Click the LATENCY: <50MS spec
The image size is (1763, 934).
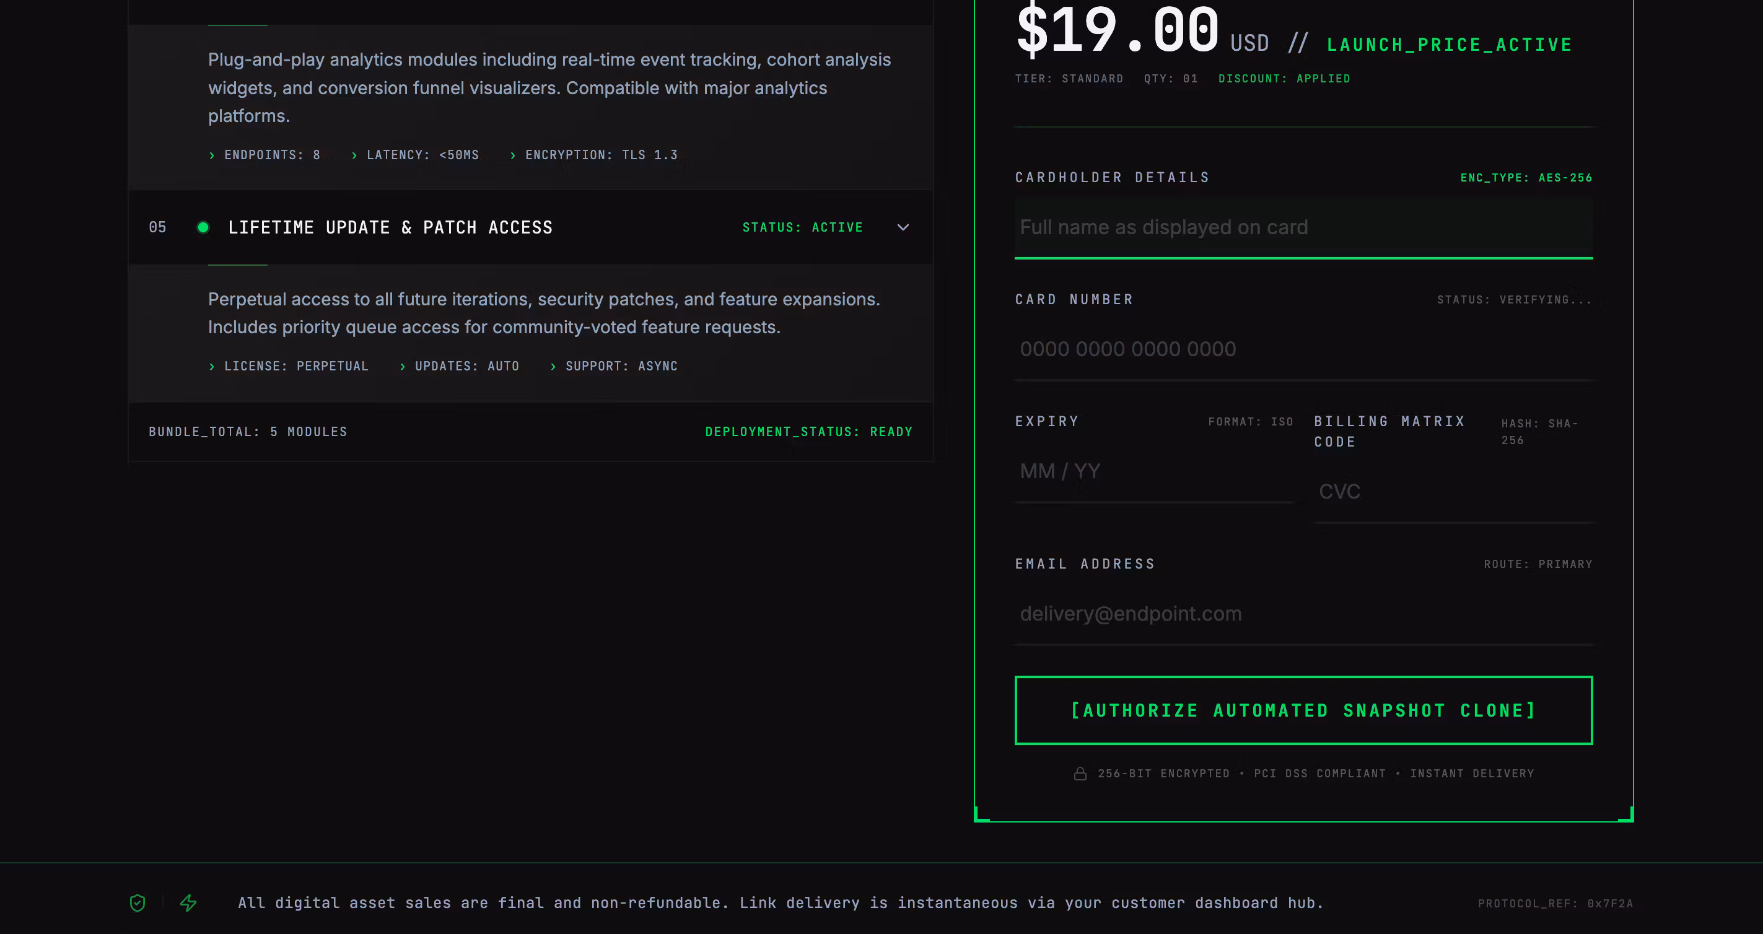point(422,155)
